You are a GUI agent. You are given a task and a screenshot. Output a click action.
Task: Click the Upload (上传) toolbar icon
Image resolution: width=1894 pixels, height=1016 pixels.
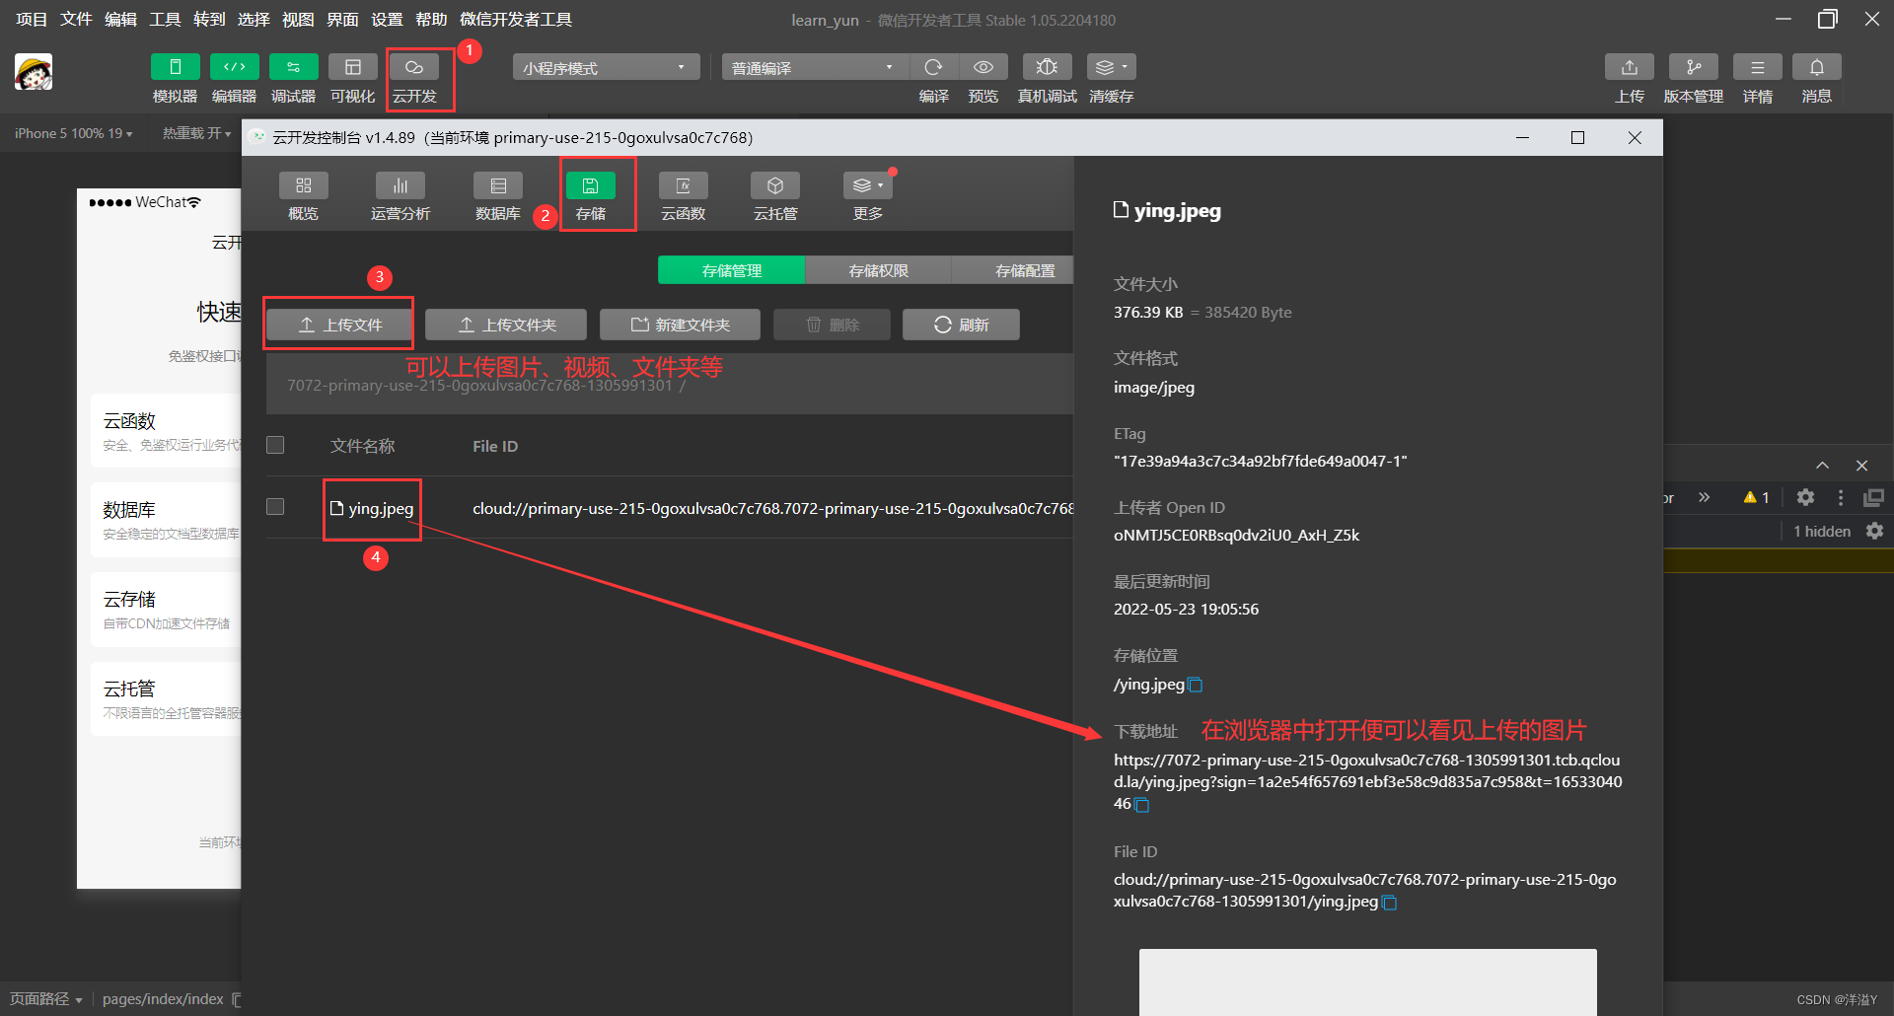click(1630, 67)
